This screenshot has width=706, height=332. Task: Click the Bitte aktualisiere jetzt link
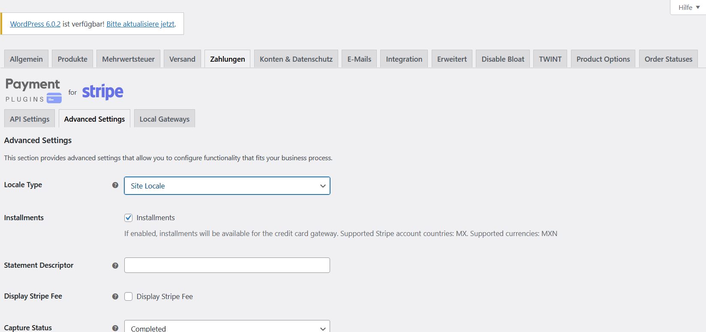(x=141, y=24)
